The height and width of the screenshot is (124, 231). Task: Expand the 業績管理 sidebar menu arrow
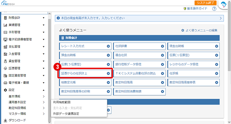(44, 25)
